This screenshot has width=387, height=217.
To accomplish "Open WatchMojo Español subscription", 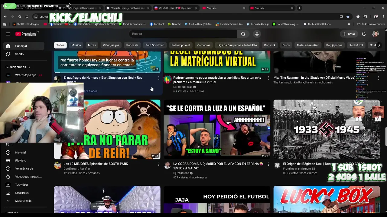I will (24, 75).
